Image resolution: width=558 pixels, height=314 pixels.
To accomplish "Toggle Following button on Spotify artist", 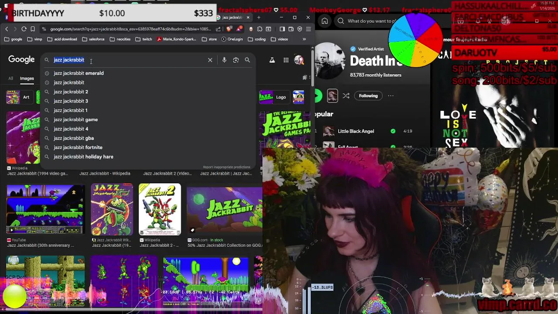I will click(368, 96).
